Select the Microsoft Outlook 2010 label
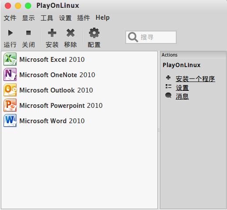The image size is (227, 210). (56, 90)
